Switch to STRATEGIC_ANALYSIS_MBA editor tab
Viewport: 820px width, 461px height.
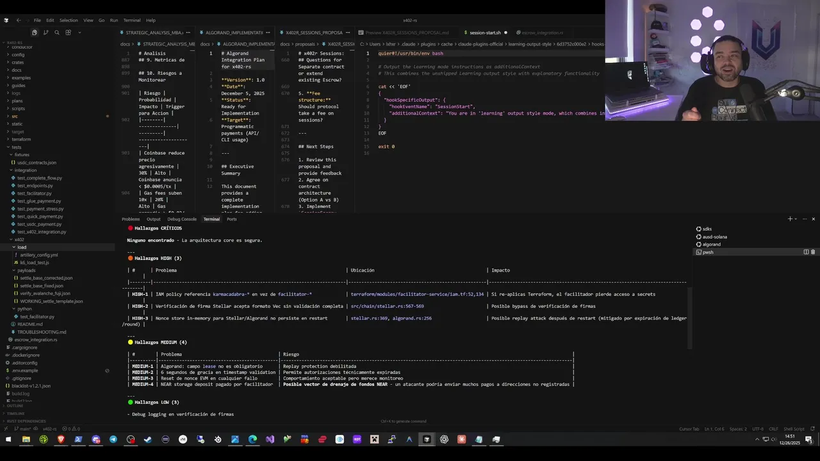154,32
